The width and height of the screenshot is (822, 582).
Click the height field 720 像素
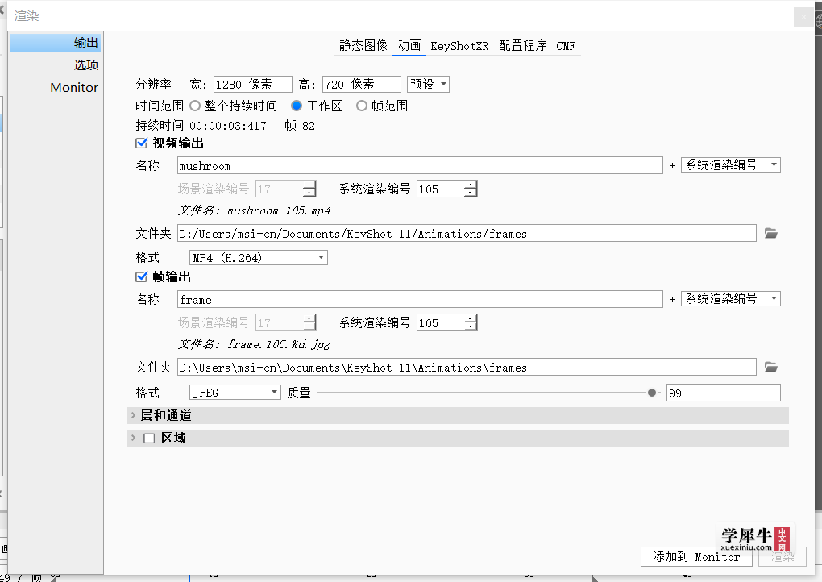(361, 85)
